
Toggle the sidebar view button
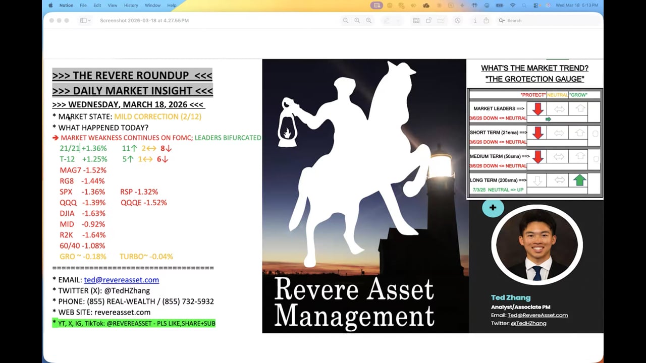(x=83, y=21)
